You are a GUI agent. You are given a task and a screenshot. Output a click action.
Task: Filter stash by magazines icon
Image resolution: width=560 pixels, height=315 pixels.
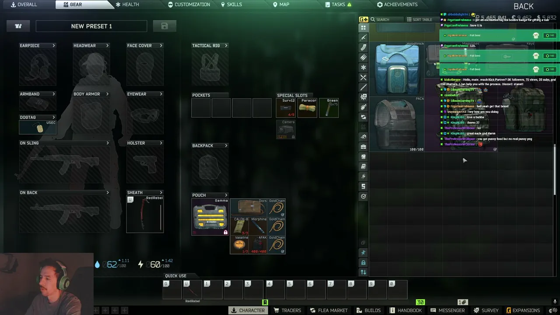click(x=363, y=48)
